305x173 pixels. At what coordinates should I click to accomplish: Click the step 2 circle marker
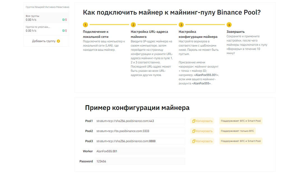pyautogui.click(x=133, y=25)
